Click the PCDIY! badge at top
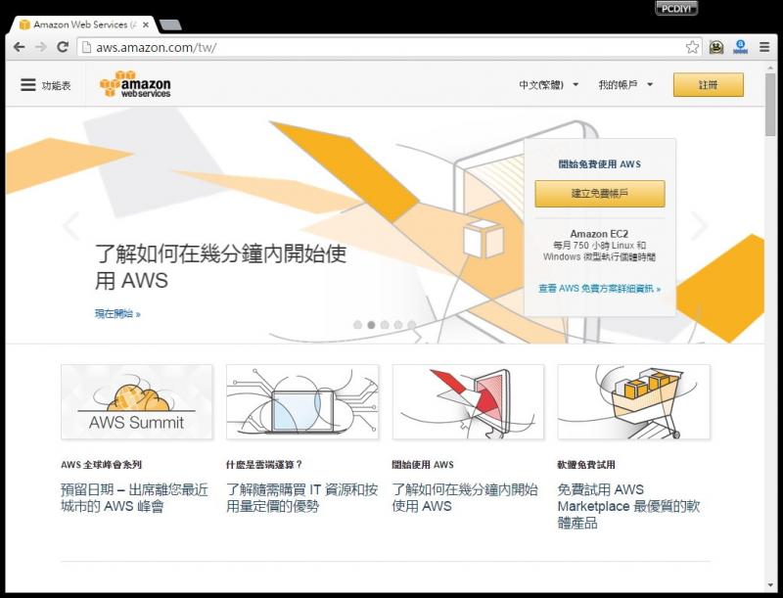 click(675, 9)
